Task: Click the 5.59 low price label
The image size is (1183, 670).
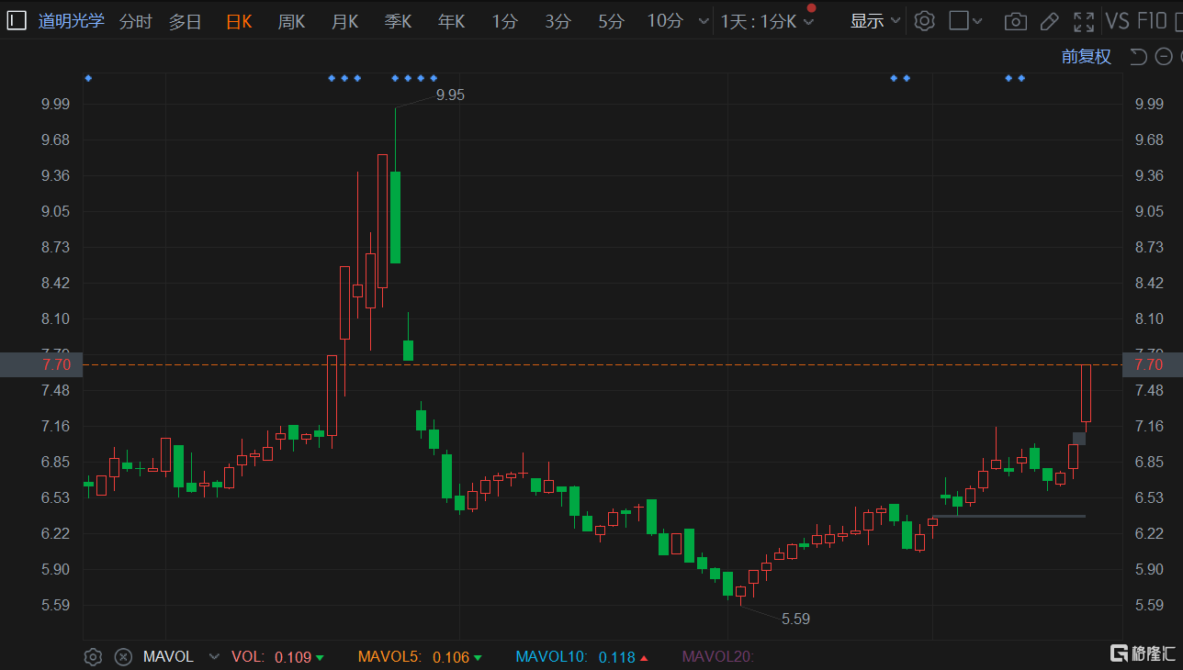Action: click(x=795, y=619)
